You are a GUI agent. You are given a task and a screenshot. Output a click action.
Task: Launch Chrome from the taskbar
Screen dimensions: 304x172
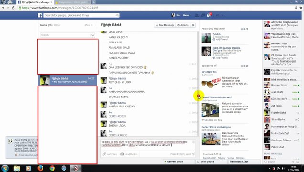coord(52,168)
